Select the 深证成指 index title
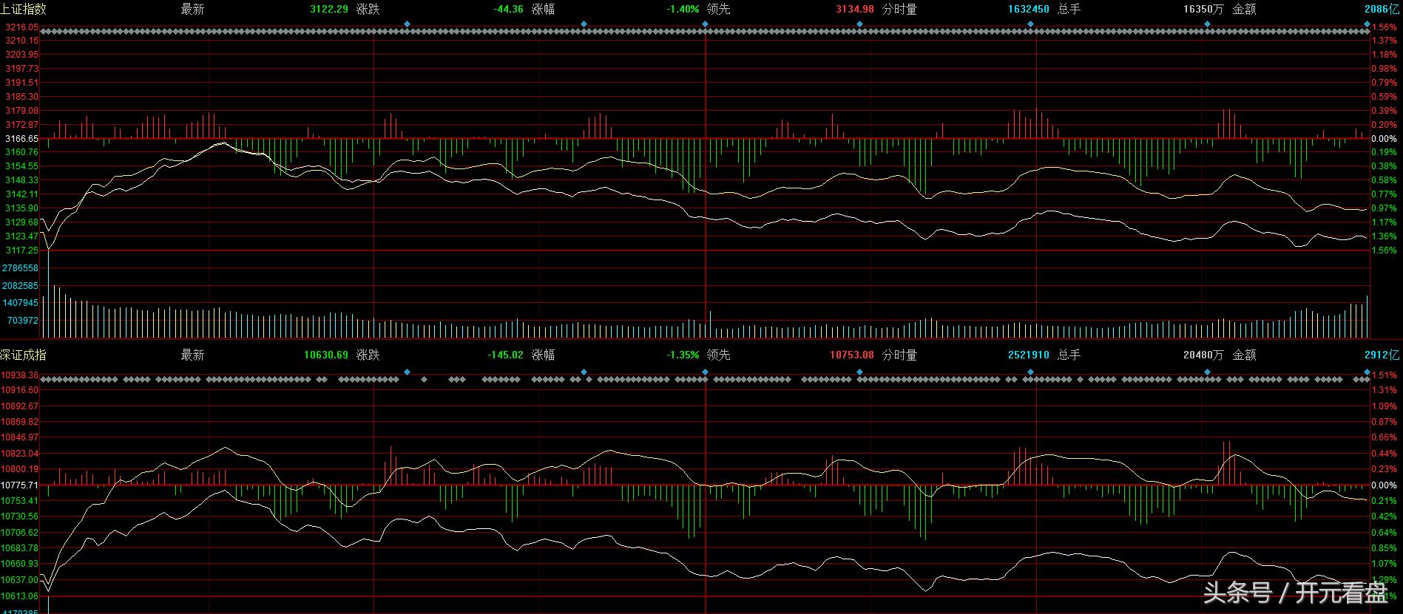 click(24, 355)
